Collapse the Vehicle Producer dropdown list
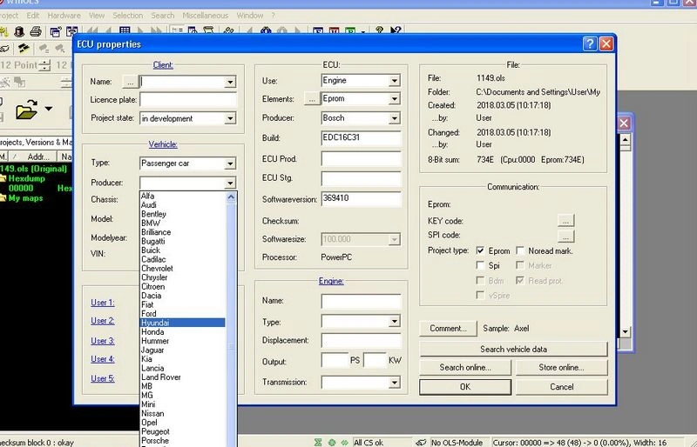The height and width of the screenshot is (447, 697). tap(230, 183)
